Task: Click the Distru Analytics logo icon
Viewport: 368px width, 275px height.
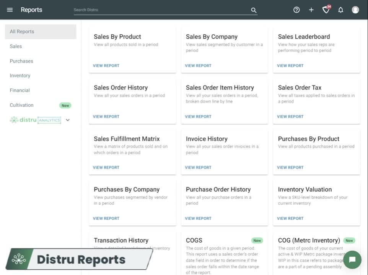Action: coord(13,120)
